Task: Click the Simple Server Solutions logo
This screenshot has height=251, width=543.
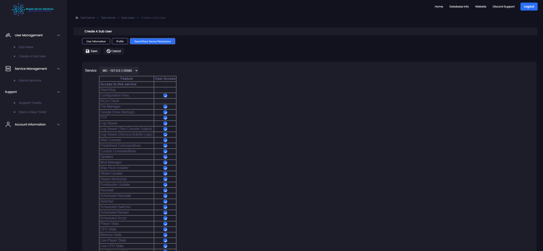Action: [x=33, y=10]
